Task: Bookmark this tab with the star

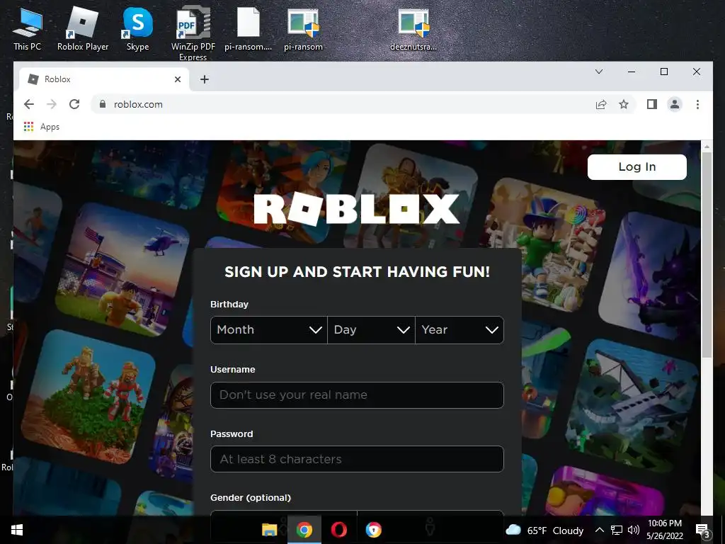Action: point(624,104)
